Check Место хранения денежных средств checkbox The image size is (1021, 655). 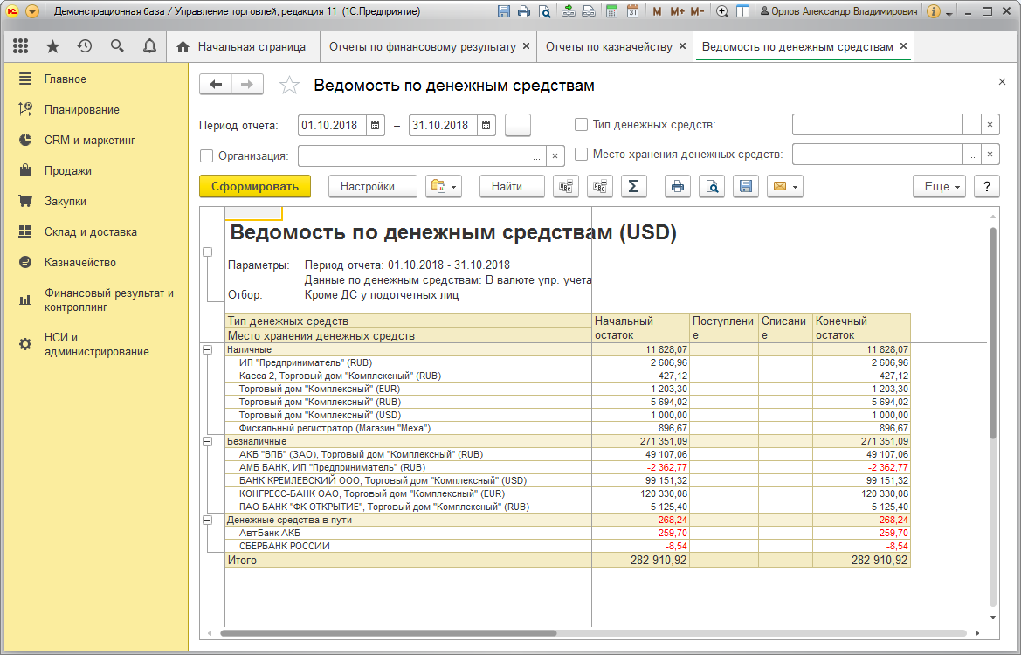tap(582, 155)
